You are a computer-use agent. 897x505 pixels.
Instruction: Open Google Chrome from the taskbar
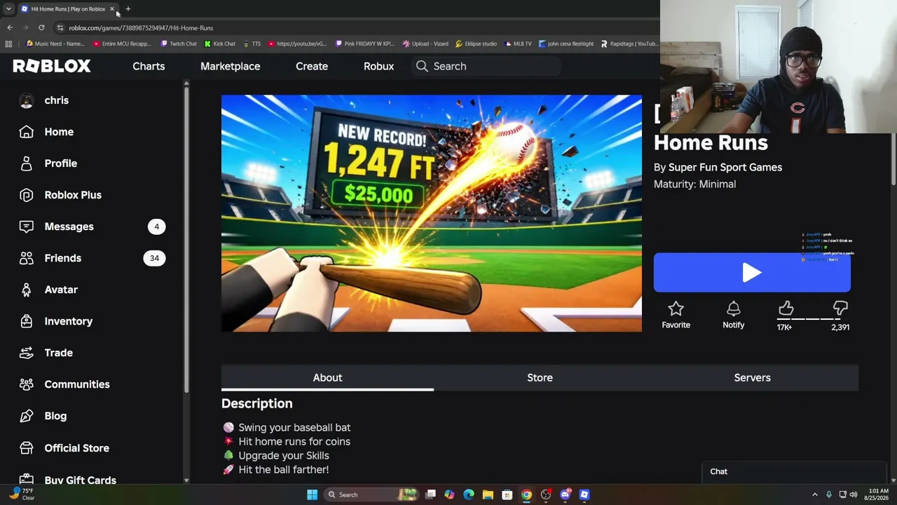[526, 494]
